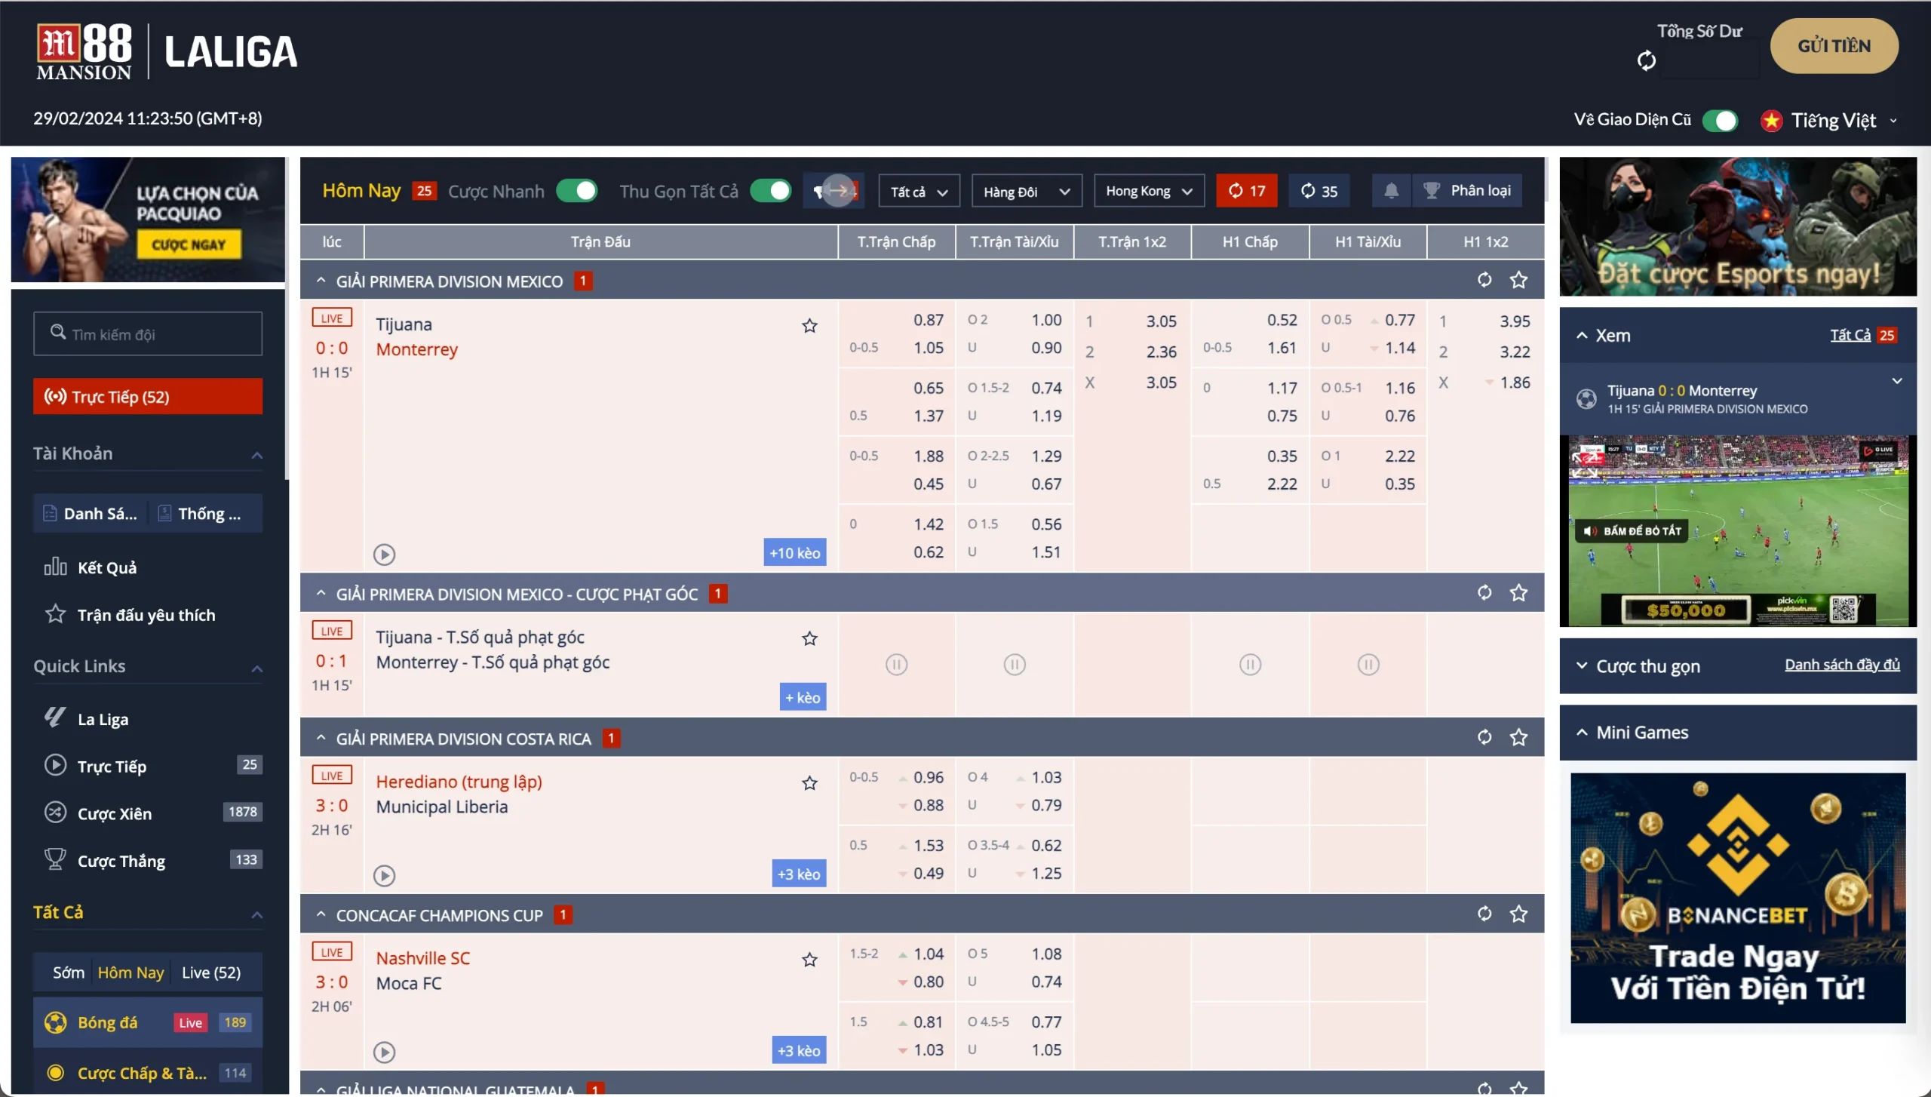This screenshot has width=1931, height=1097.
Task: Click the M88 Mansion logo
Action: click(84, 51)
